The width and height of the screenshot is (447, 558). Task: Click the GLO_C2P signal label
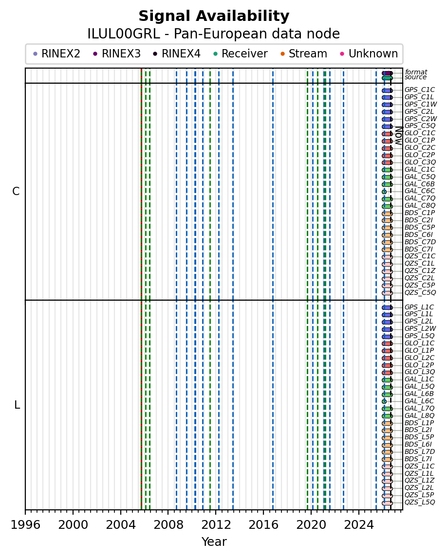pyautogui.click(x=420, y=155)
